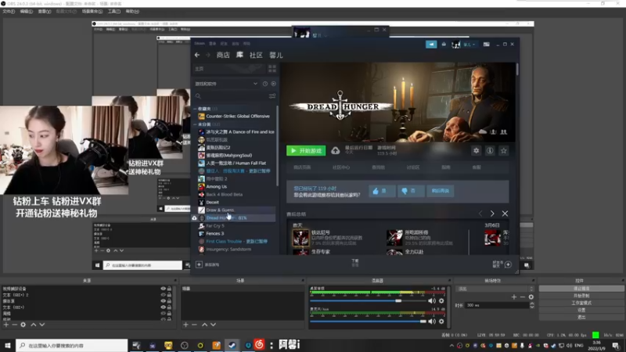Show next post-game summary page arrow
The image size is (626, 352).
point(492,214)
